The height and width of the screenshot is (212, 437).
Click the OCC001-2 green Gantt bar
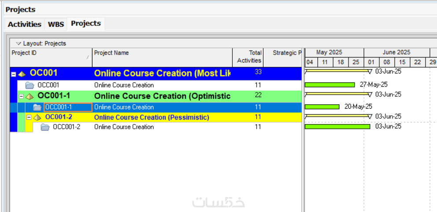338,127
